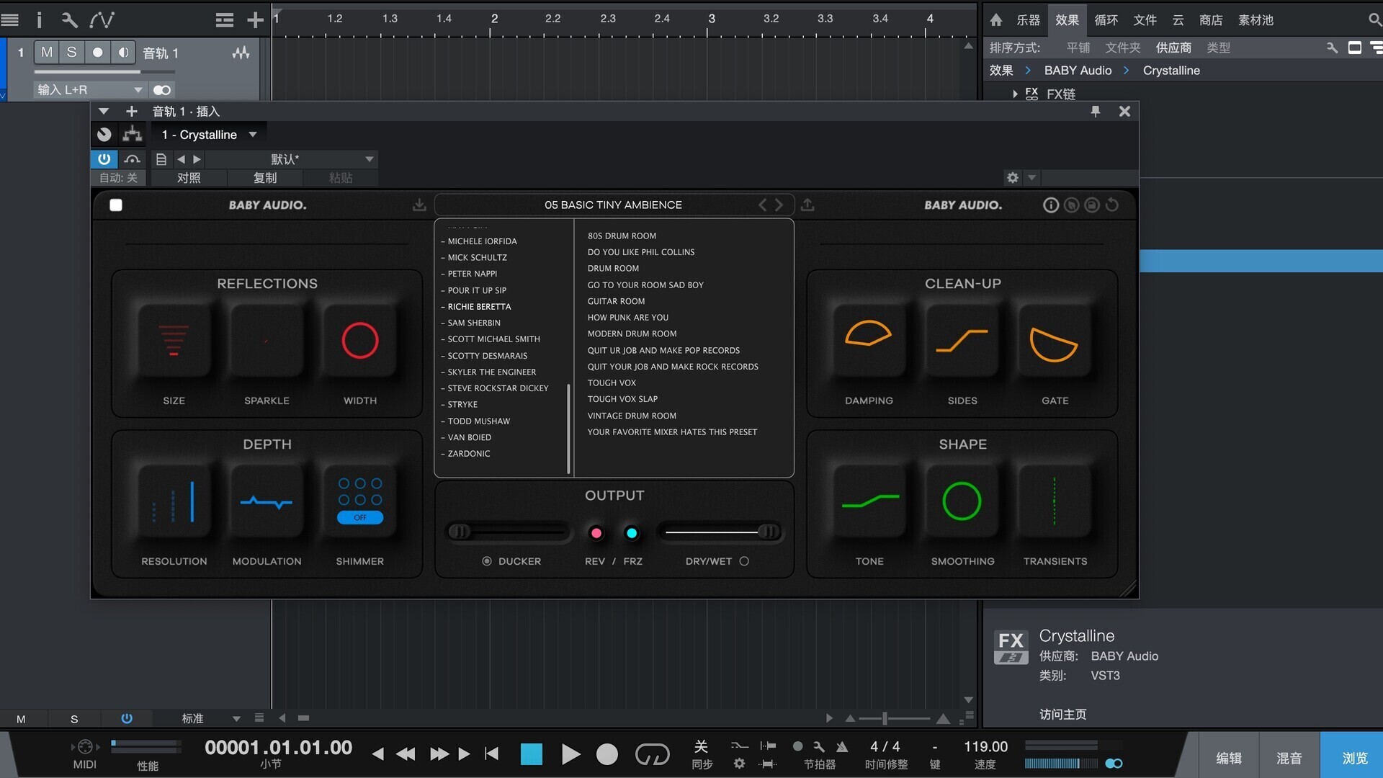Screen dimensions: 1383x778
Task: Expand the FX链 tree item
Action: 1015,94
